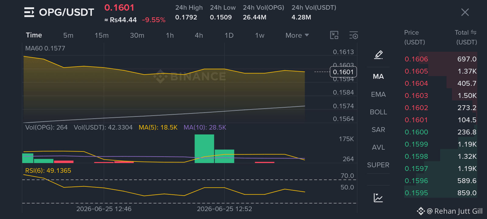Click the -9.55% change value

(x=154, y=20)
